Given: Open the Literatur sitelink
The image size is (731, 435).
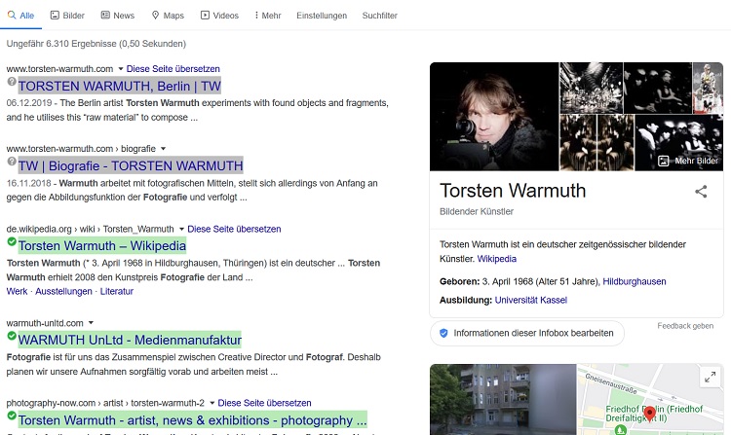Looking at the screenshot, I should pos(117,291).
